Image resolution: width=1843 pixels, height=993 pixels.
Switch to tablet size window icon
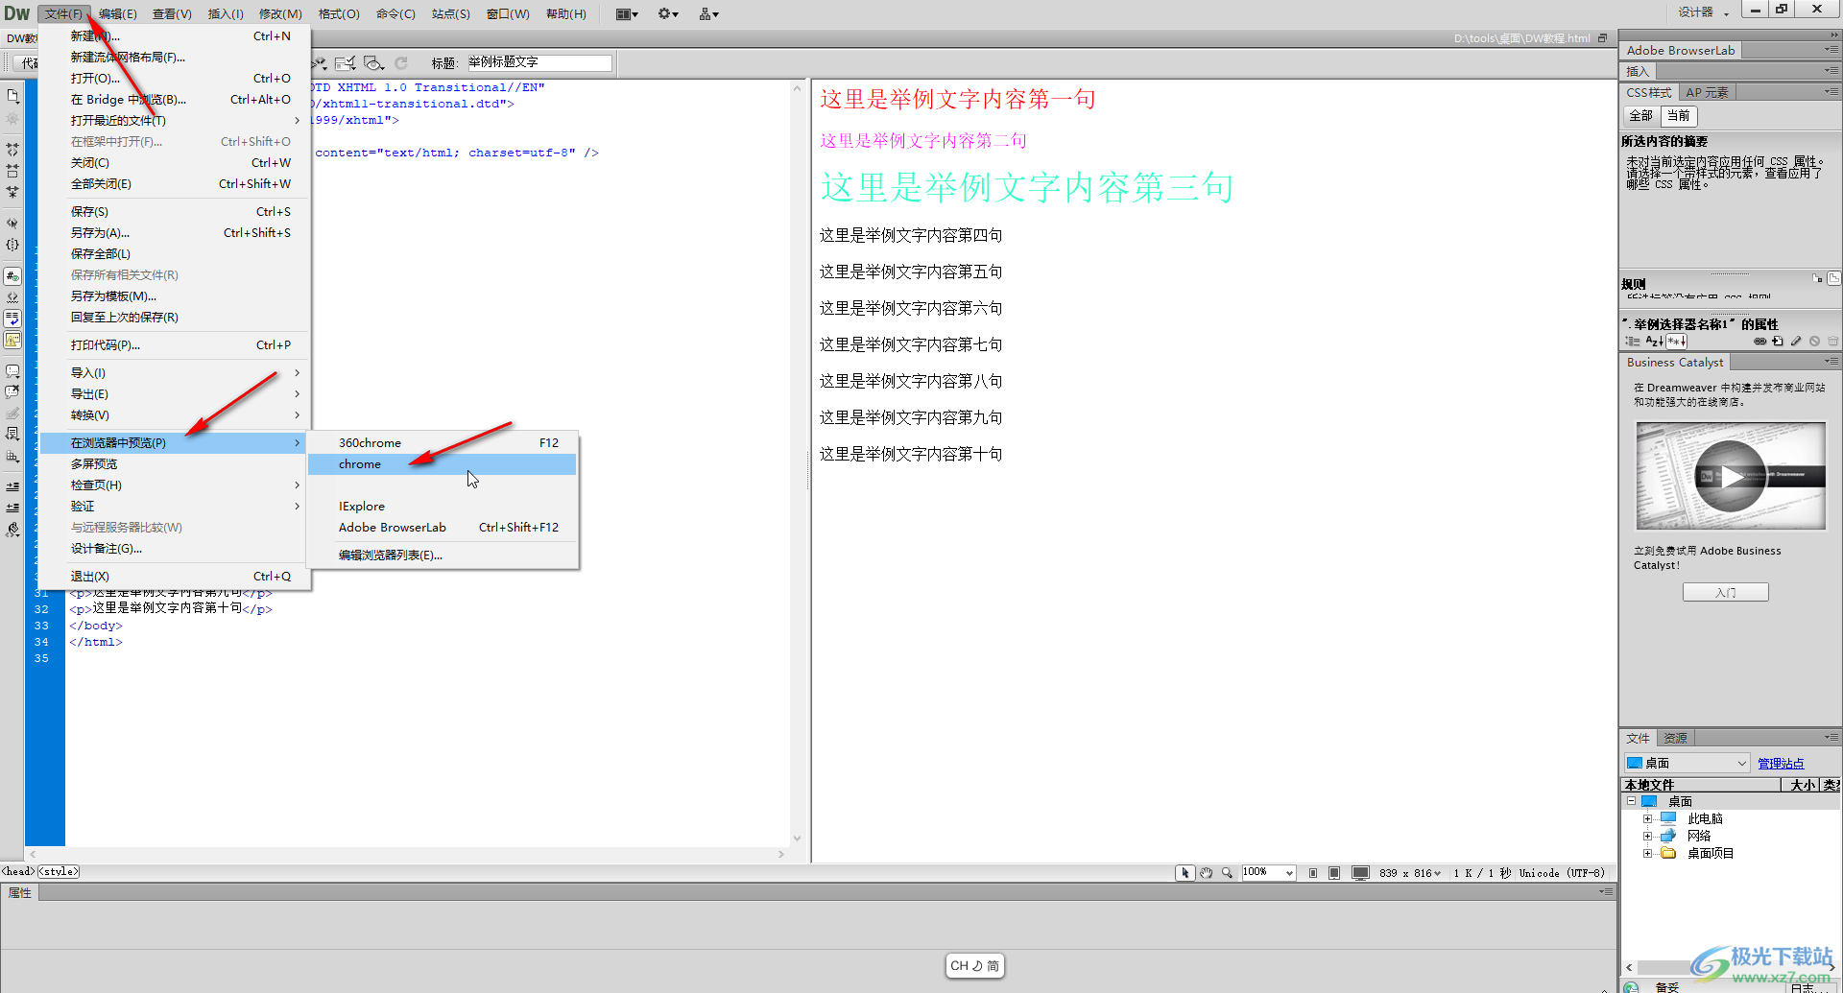pyautogui.click(x=1334, y=873)
